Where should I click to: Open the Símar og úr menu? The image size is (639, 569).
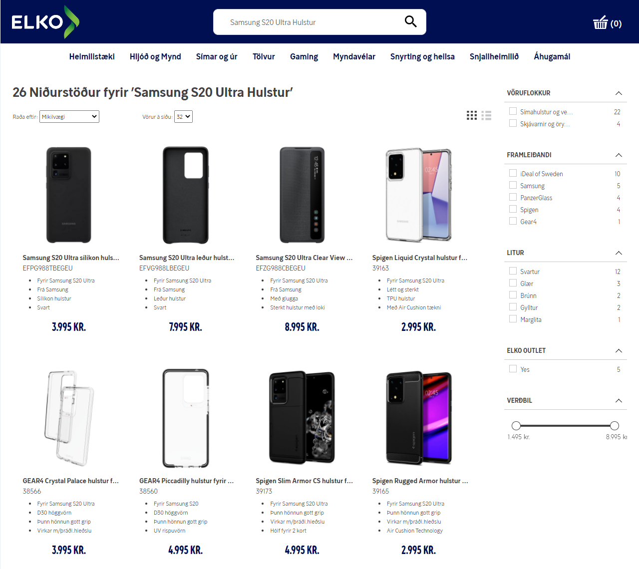pos(217,57)
